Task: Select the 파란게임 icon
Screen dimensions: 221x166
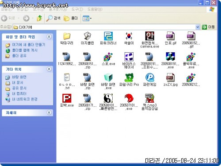Action: (x=150, y=77)
